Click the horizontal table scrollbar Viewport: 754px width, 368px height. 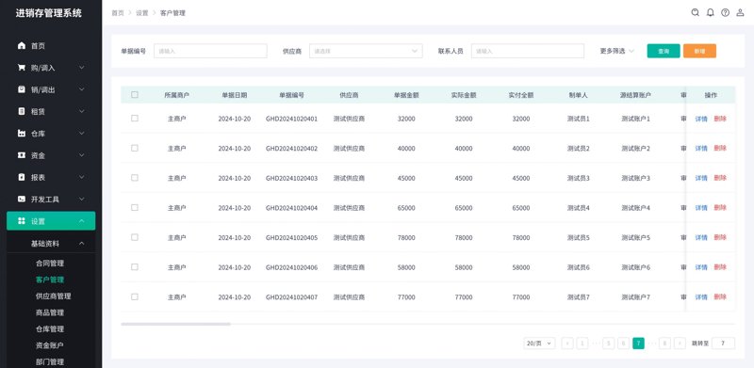(x=175, y=325)
